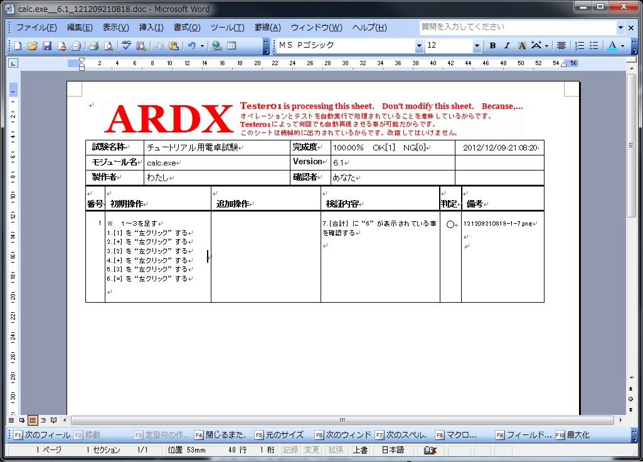Open the ファイル(F) menu
The width and height of the screenshot is (643, 462).
tap(36, 28)
